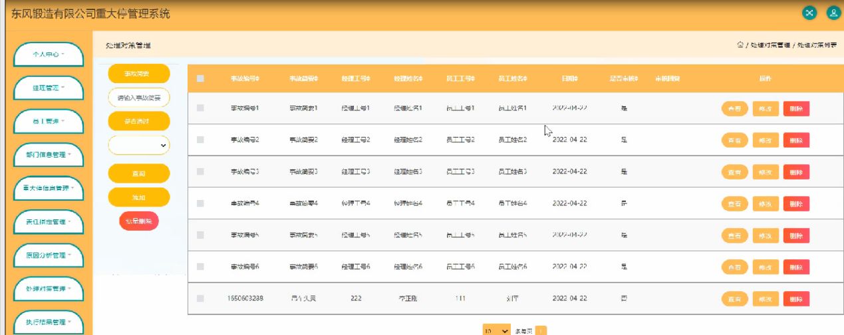
Task: View details of 1650603288 row
Action: (735, 299)
